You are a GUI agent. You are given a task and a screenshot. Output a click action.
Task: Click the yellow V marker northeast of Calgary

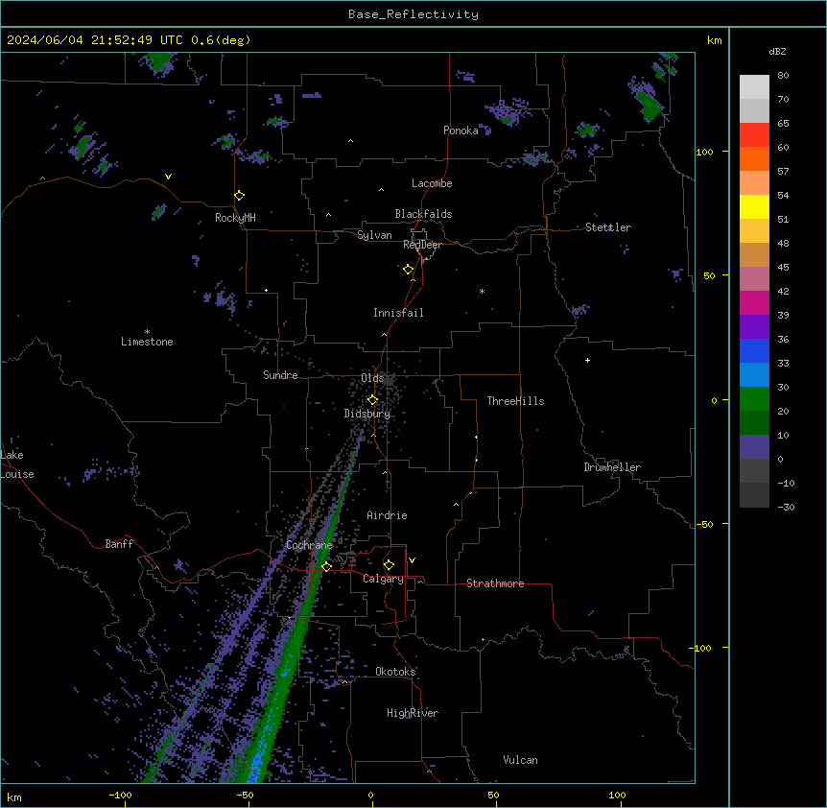click(412, 560)
